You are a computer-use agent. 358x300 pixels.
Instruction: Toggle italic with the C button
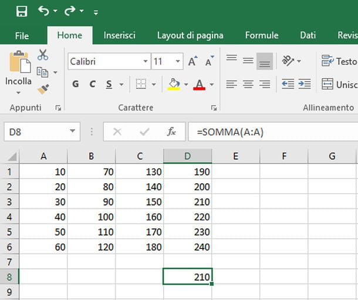(x=92, y=85)
